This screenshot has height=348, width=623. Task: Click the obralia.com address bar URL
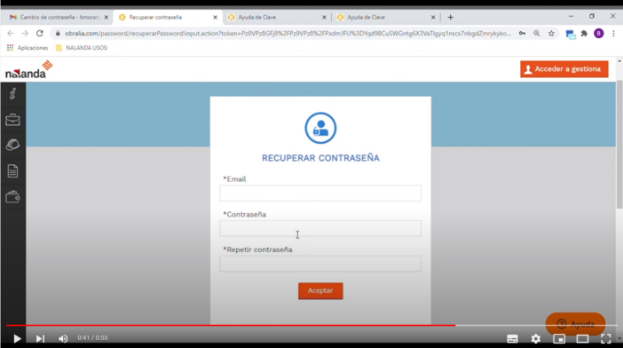coord(288,34)
